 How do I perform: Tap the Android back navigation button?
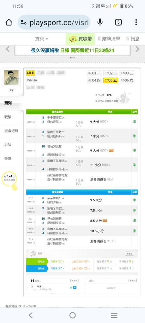(31, 315)
